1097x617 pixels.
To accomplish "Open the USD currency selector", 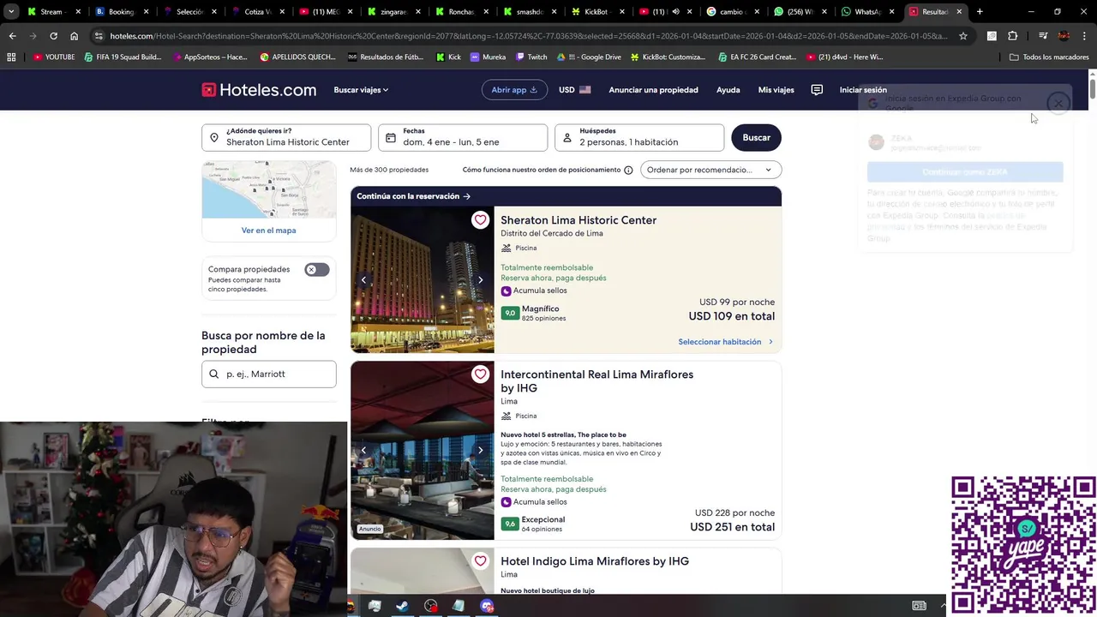I will [x=575, y=90].
